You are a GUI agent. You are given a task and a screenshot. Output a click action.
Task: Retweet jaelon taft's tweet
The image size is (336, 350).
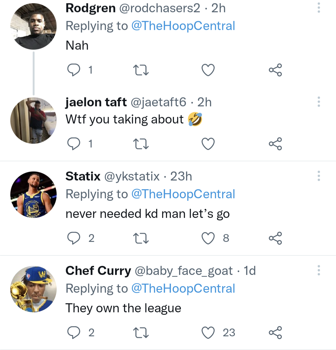click(x=141, y=144)
